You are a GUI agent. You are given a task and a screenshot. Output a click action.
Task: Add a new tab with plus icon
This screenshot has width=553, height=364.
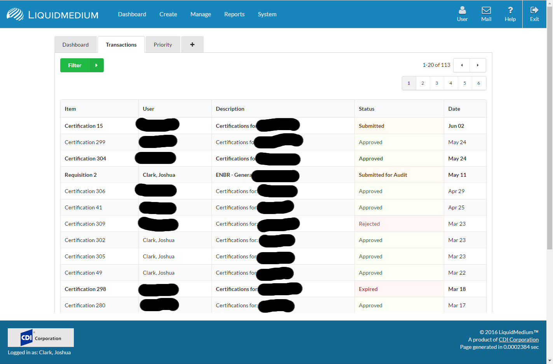192,45
